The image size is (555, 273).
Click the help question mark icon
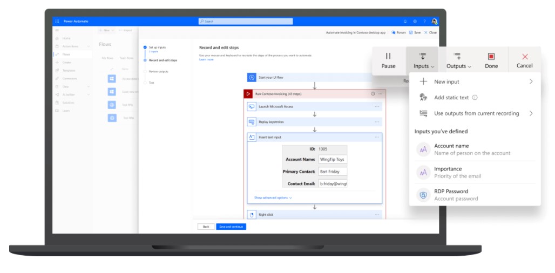[x=424, y=21]
